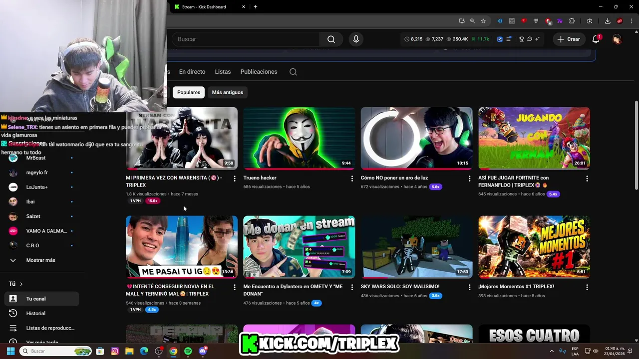Open Spotify from the taskbar
The width and height of the screenshot is (639, 359).
tap(188, 351)
